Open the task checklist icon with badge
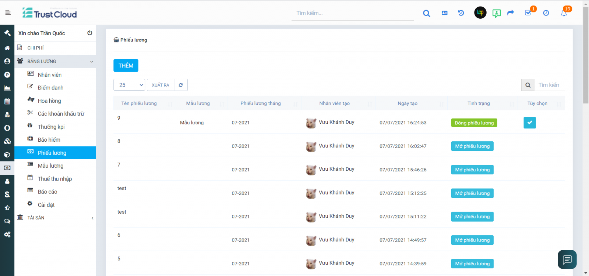589x276 pixels. tap(528, 13)
